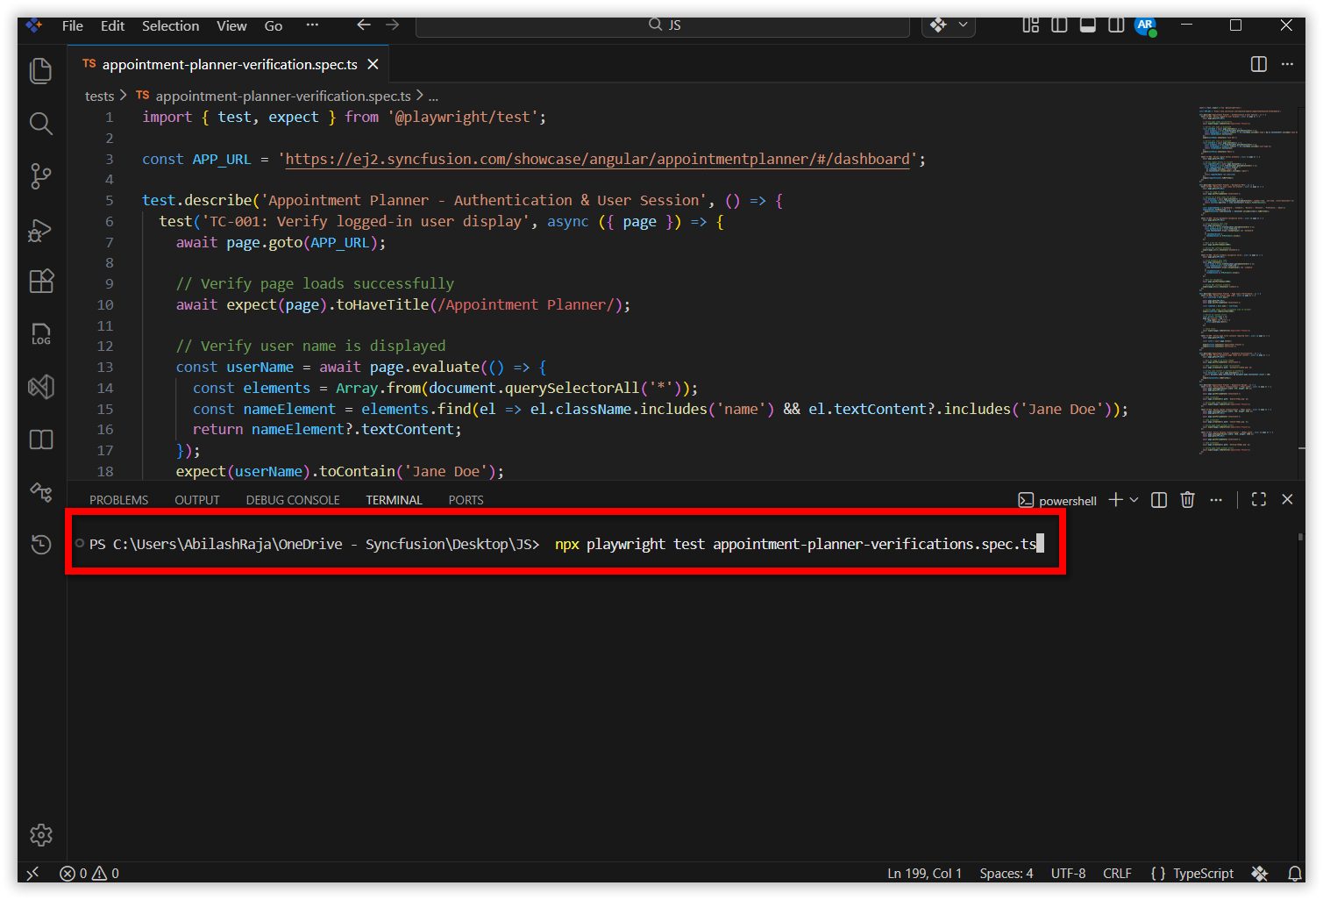This screenshot has height=900, width=1323.
Task: Toggle the primary side bar visibility
Action: point(1059,25)
